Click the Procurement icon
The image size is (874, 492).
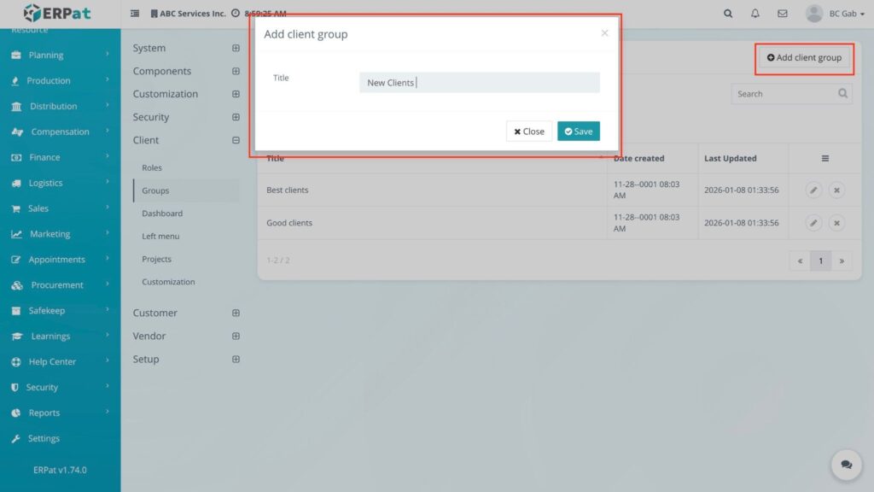(17, 285)
